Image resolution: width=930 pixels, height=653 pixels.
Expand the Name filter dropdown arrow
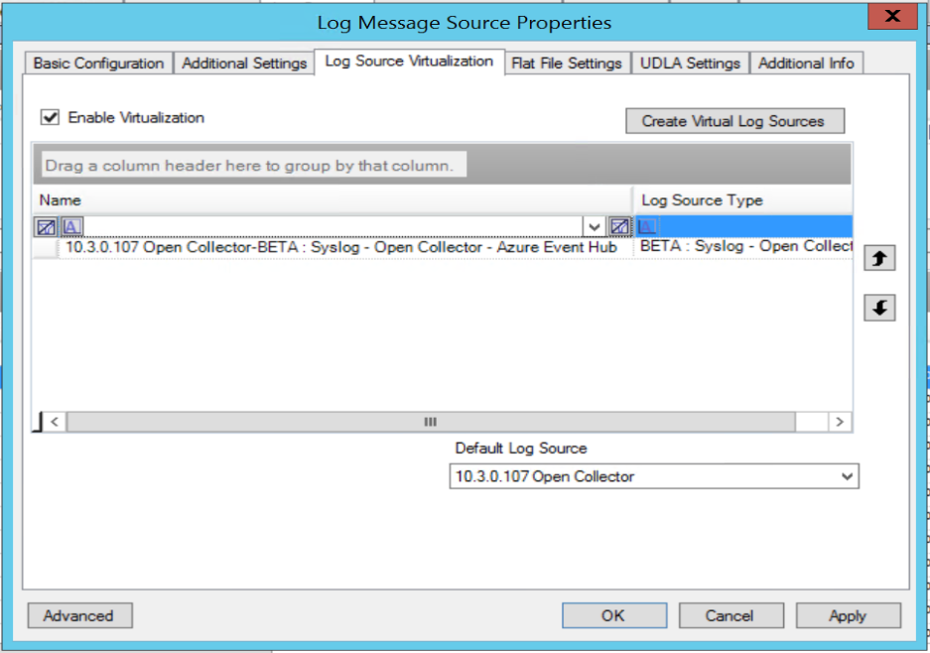click(595, 226)
